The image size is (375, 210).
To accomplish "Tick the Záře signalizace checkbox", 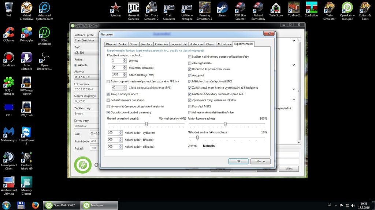I will coord(190,63).
